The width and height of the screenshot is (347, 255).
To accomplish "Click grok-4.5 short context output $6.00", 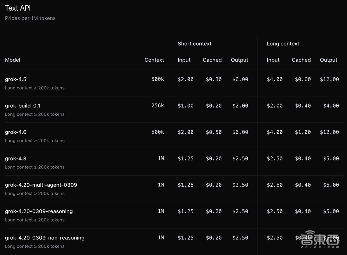I will (x=240, y=79).
